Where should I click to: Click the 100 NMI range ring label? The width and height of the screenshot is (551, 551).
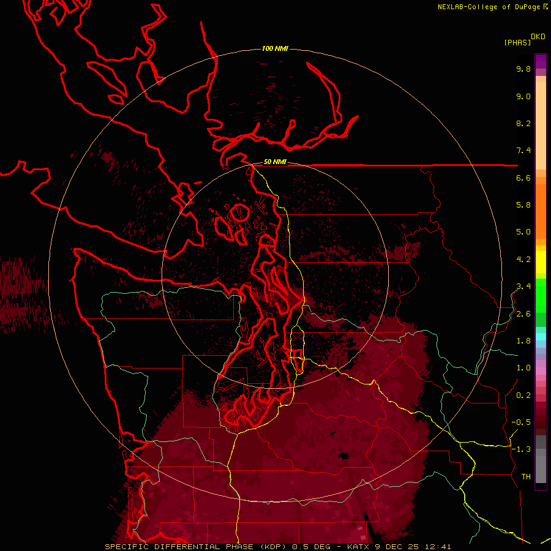click(x=275, y=48)
